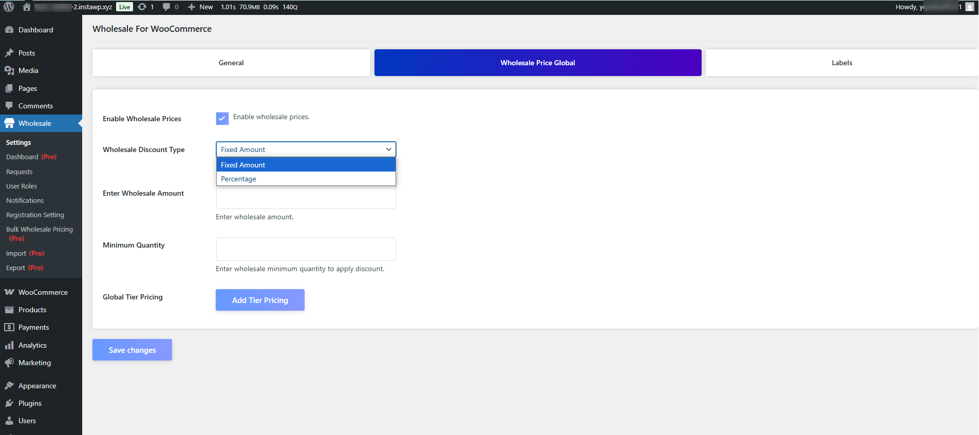Screen dimensions: 979x435
Task: Click the Wholesale store icon
Action: coord(9,123)
